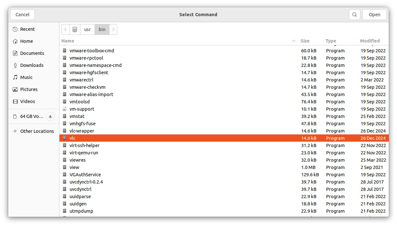
Task: Select the uuidparse program
Action: pos(224,197)
